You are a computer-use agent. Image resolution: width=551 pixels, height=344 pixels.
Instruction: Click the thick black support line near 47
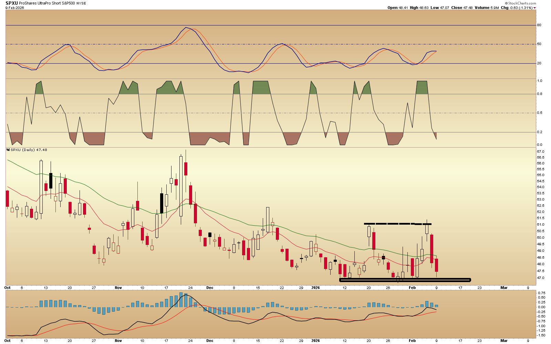click(405, 280)
